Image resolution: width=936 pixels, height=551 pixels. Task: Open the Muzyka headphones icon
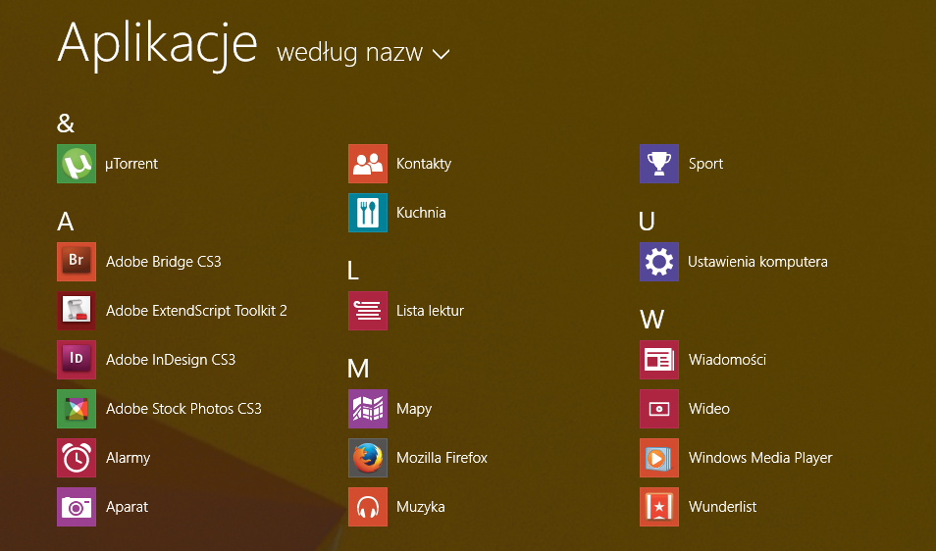click(368, 507)
